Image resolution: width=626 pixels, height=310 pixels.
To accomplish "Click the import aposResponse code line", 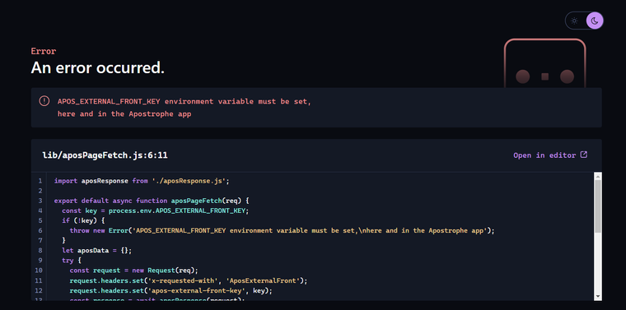I will (x=142, y=181).
